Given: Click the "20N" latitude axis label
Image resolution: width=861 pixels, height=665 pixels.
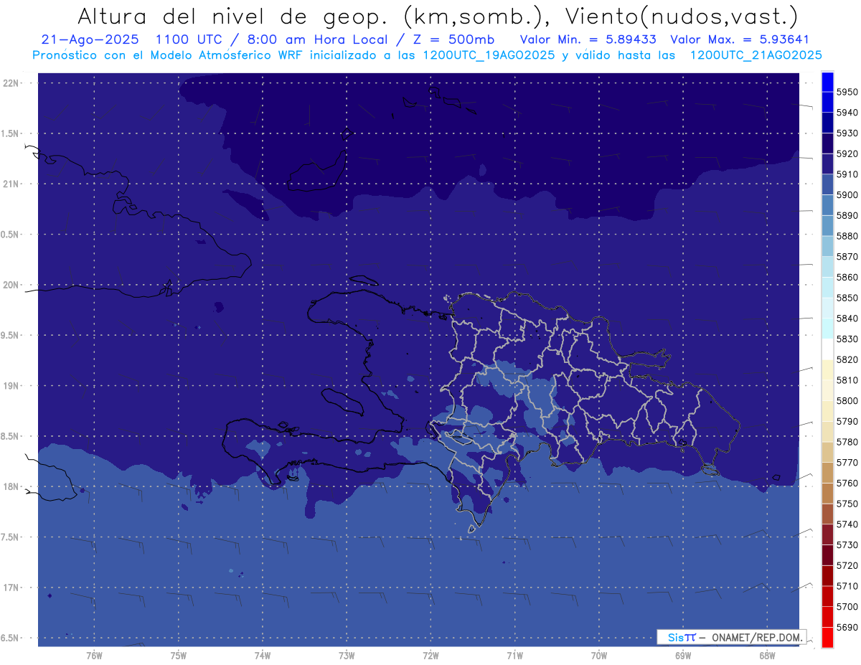Looking at the screenshot, I should (x=11, y=285).
